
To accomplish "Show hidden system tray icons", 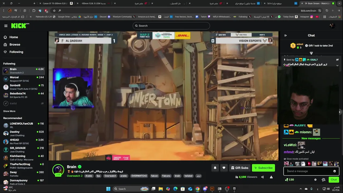I will coord(300,189).
